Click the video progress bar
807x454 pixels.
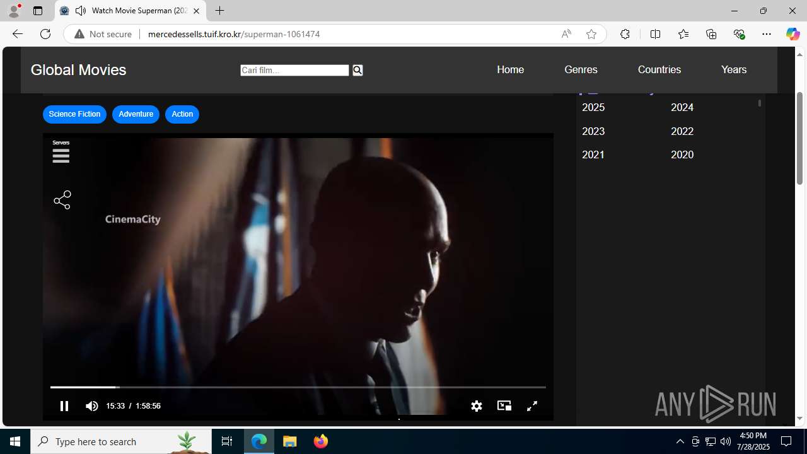[x=298, y=387]
